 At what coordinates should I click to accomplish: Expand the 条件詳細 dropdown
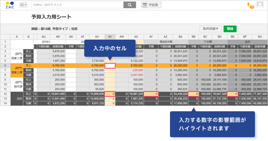211,29
